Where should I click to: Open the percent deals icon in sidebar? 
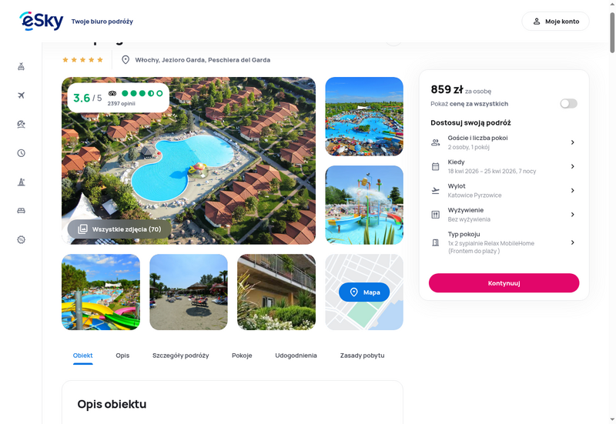click(x=22, y=239)
